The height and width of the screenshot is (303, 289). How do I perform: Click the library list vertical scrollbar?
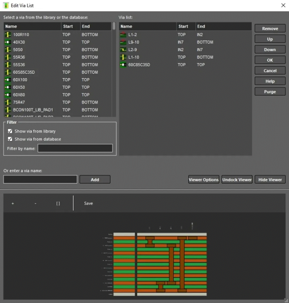[114, 26]
